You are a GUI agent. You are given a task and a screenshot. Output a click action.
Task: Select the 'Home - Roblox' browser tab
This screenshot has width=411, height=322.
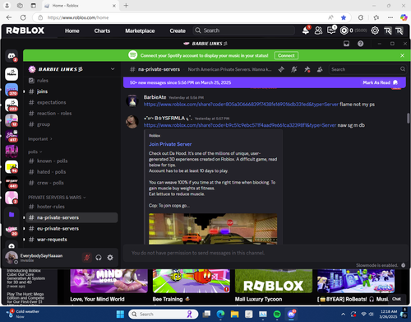coord(81,6)
